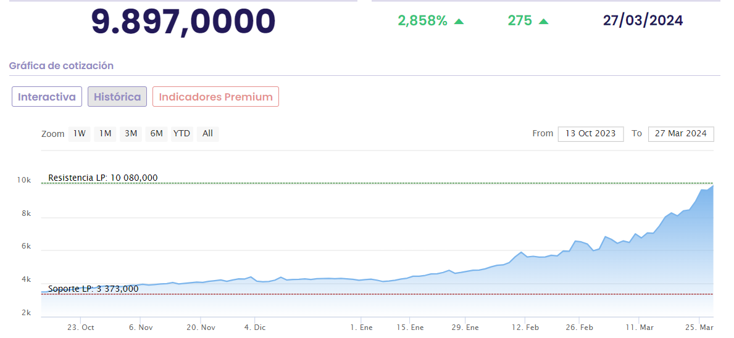The image size is (734, 338).
Task: Click the 1. Ene axis date marker
Action: point(361,328)
